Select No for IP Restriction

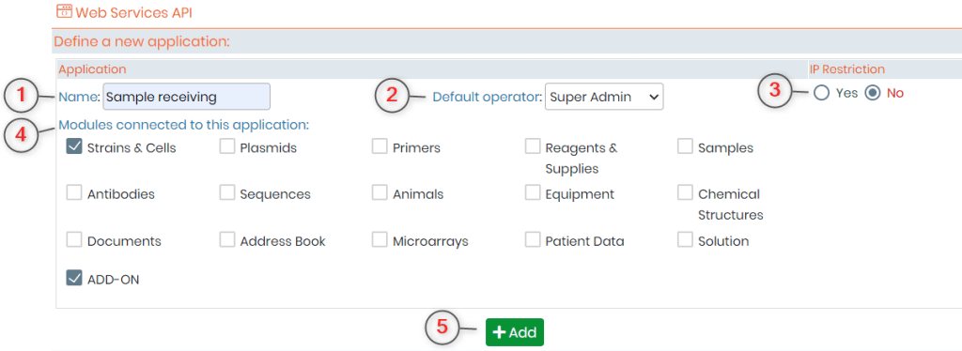(x=873, y=93)
